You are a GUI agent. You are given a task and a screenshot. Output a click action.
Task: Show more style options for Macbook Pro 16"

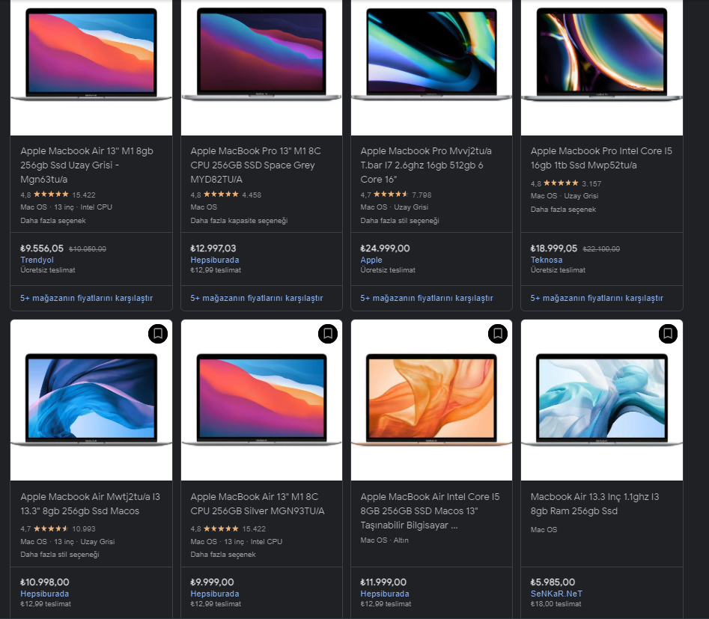click(x=400, y=221)
